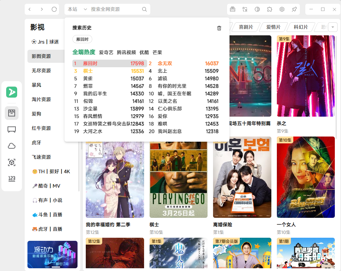
Task: Go back with the left arrow
Action: pos(30,9)
